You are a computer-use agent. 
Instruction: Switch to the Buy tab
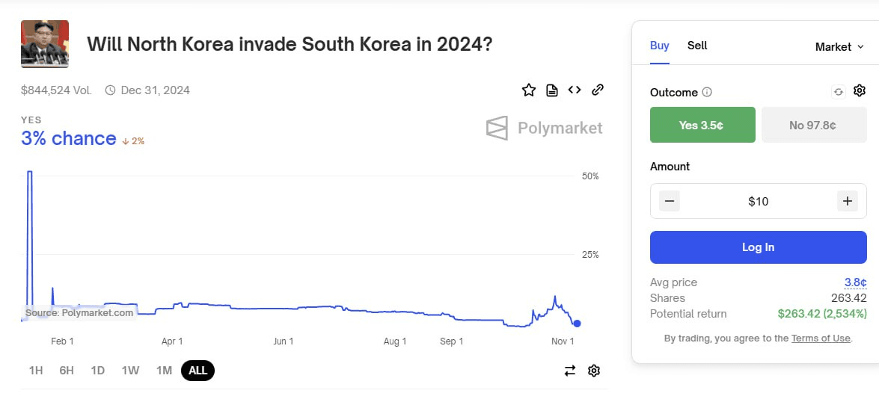coord(659,46)
